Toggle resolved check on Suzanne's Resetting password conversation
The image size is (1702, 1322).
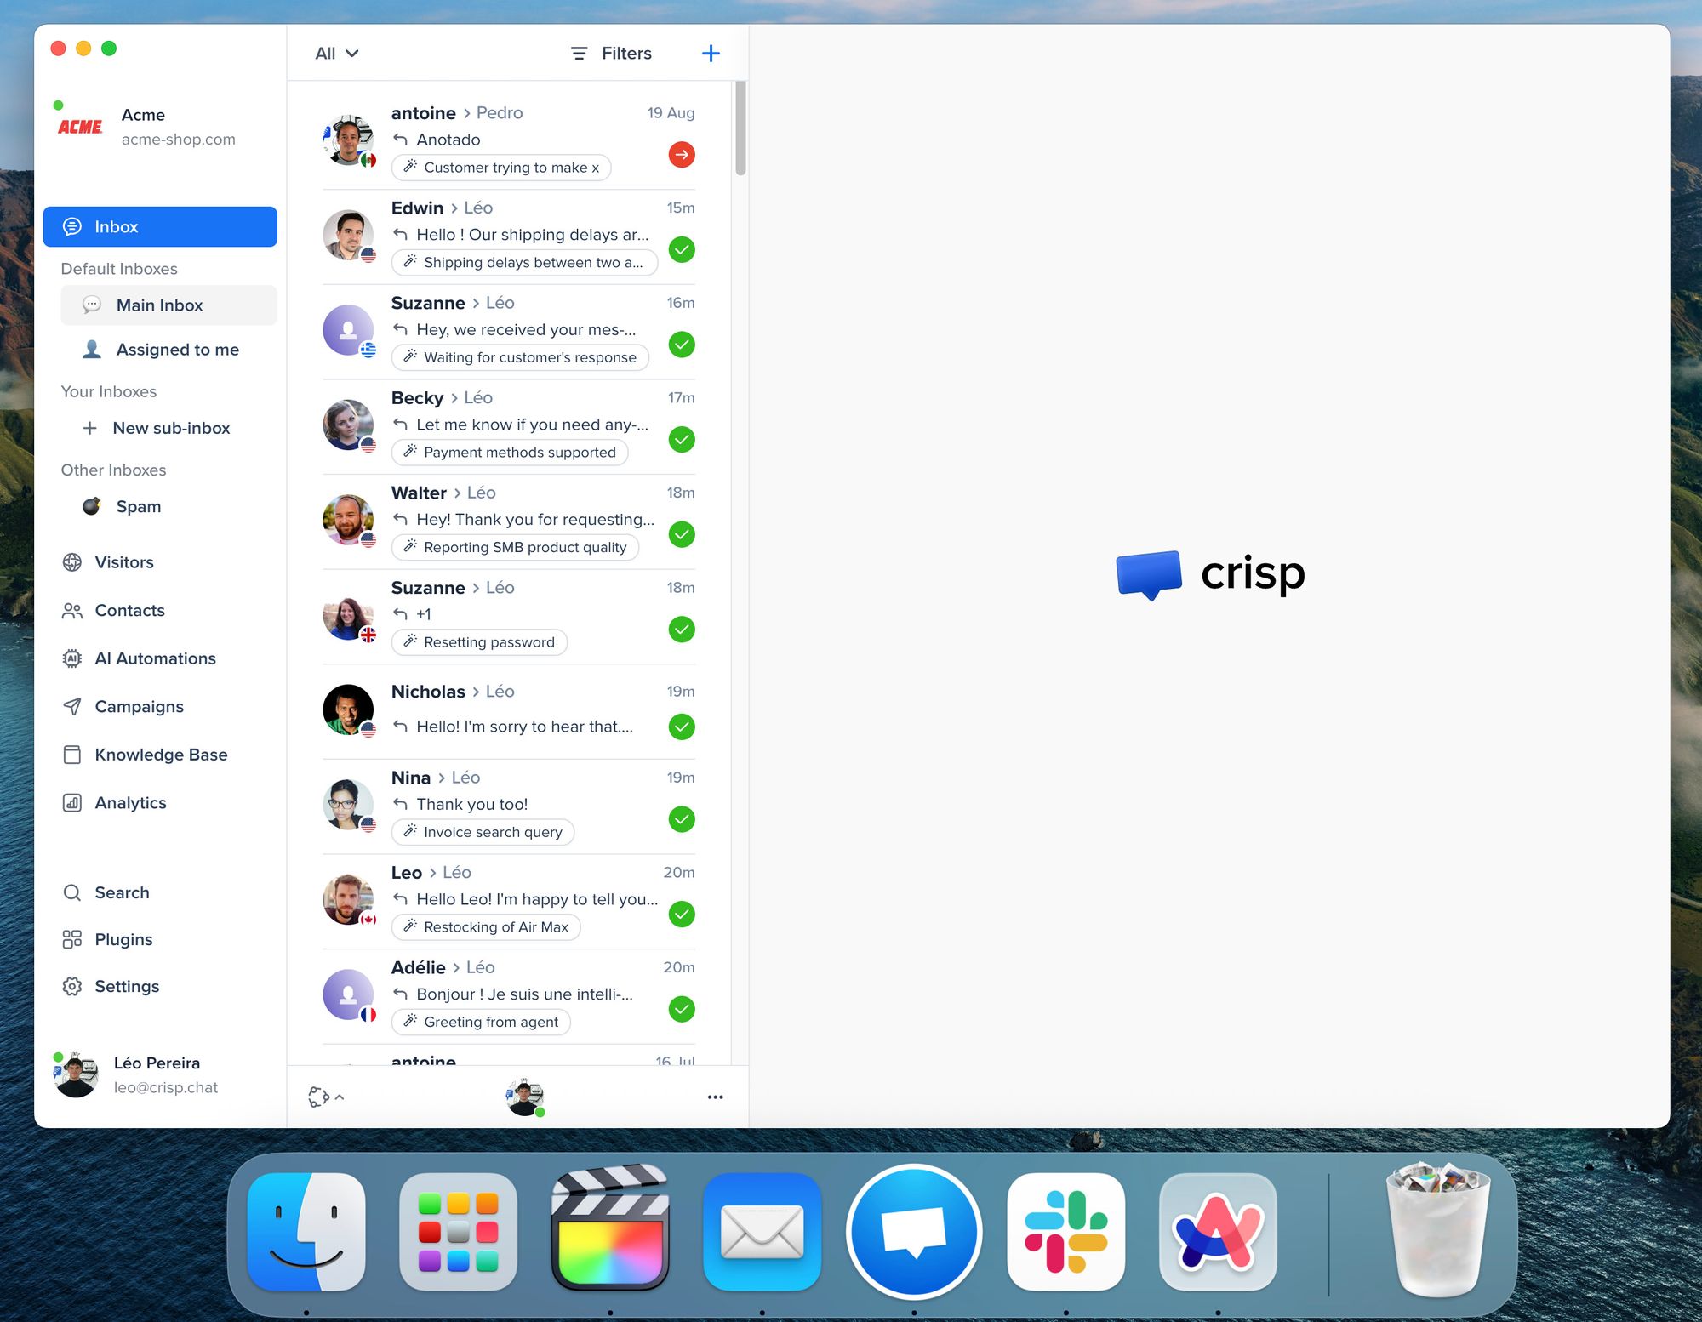coord(682,630)
